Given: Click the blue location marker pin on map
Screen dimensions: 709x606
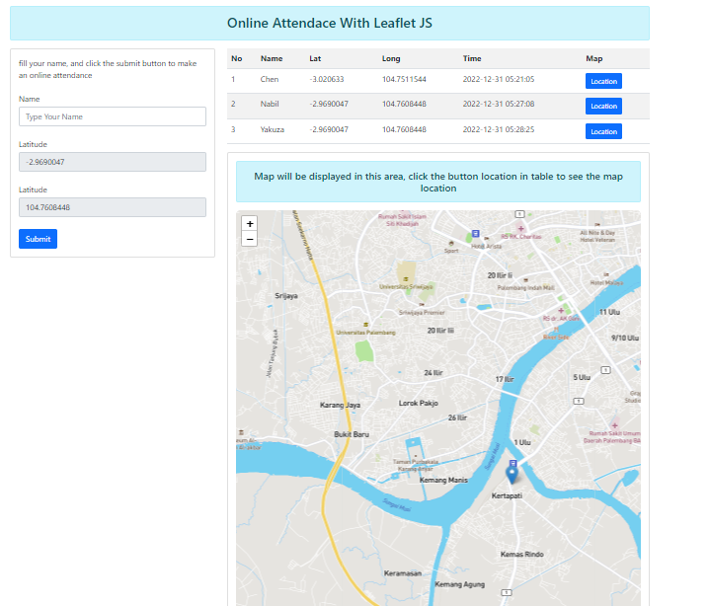Looking at the screenshot, I should click(512, 475).
